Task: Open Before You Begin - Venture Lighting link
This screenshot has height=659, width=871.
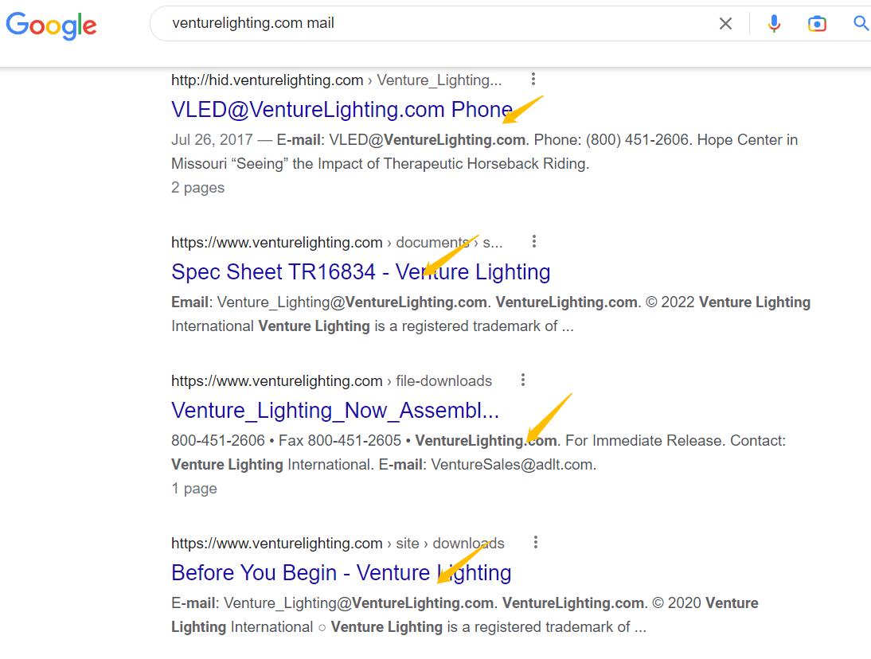Action: [341, 573]
